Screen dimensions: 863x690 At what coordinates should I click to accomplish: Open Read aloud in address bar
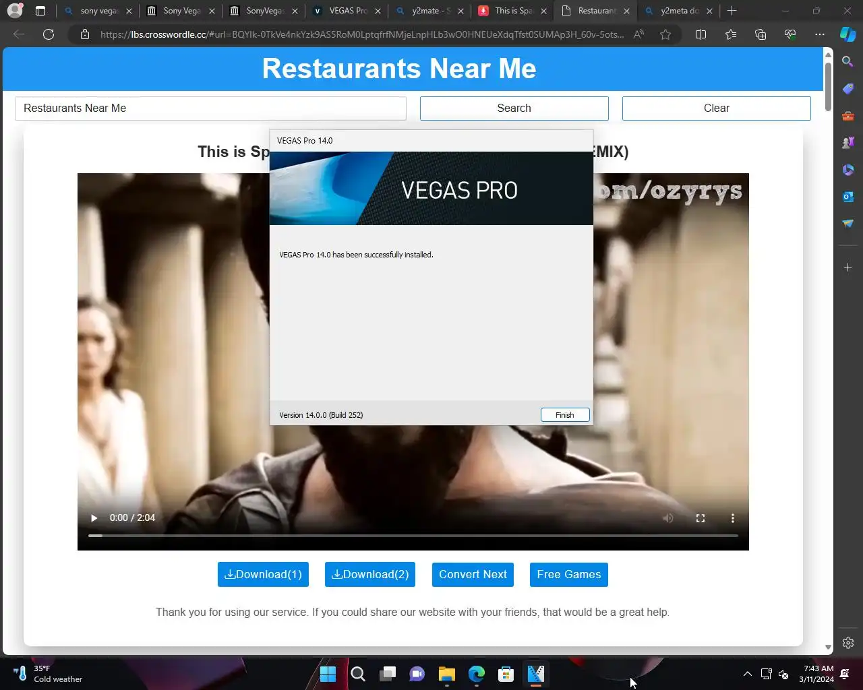(x=638, y=34)
